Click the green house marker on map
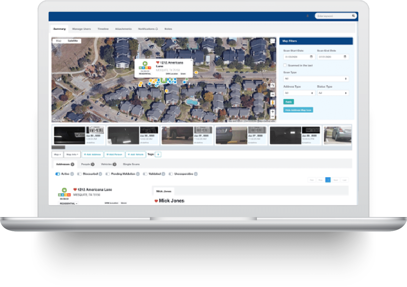This screenshot has height=287, width=407. pos(163,81)
